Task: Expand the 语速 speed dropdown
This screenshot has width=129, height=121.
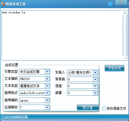Action: coord(95,86)
